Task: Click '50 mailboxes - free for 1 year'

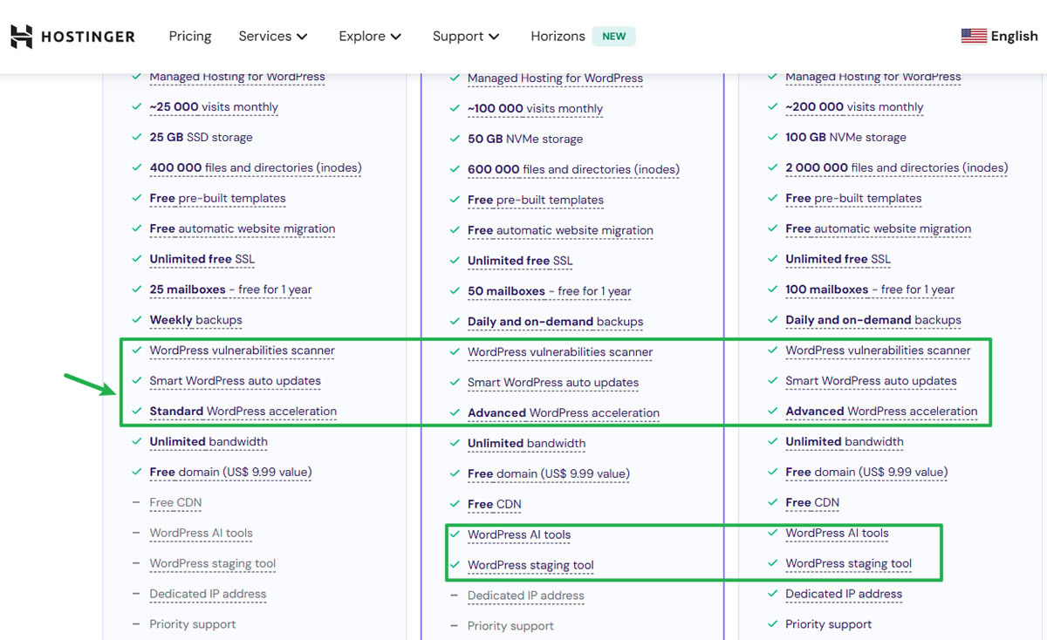Action: (x=550, y=292)
